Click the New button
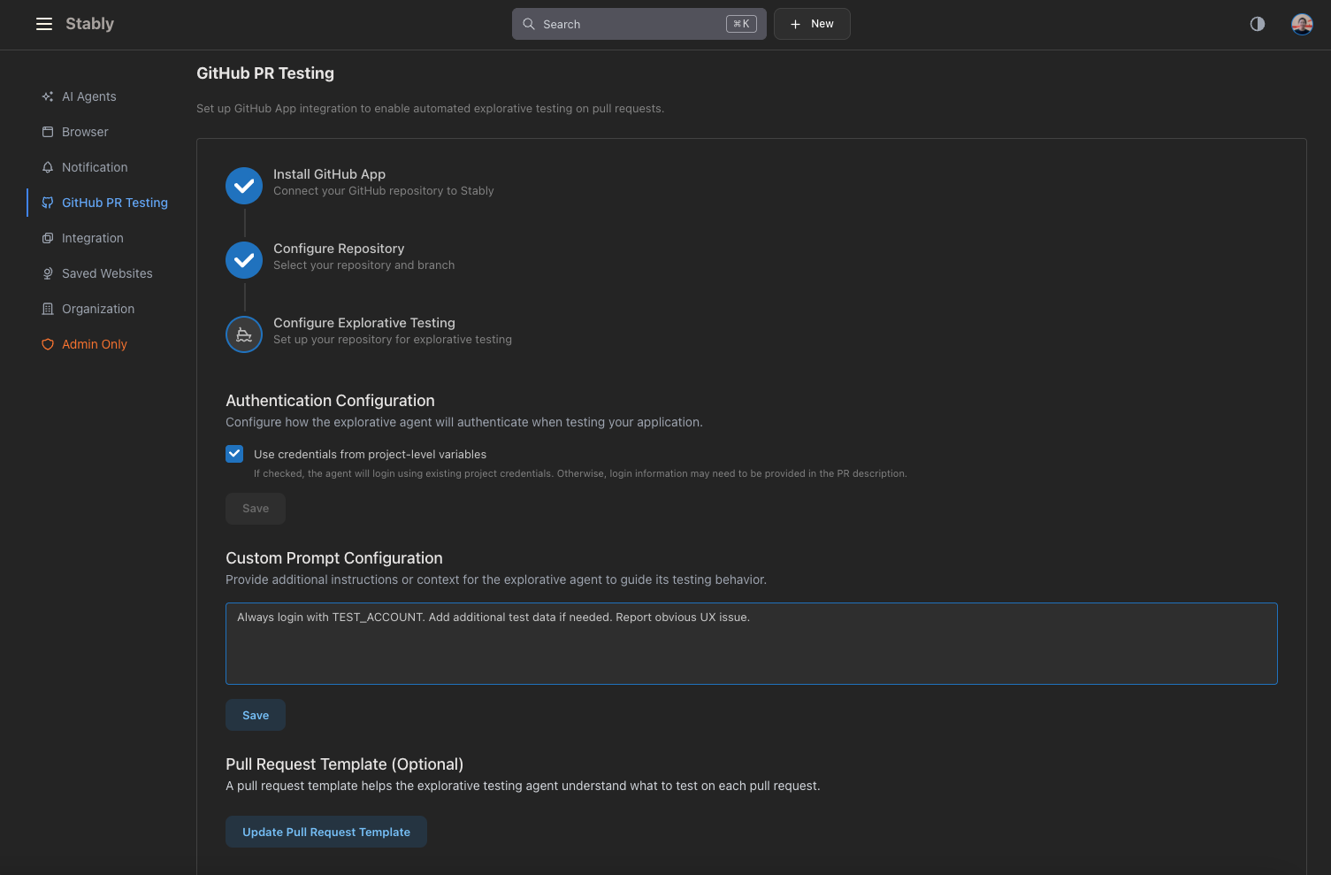The image size is (1331, 875). 812,24
